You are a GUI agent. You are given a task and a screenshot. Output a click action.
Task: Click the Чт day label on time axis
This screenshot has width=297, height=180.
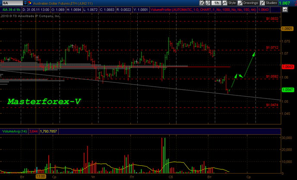pyautogui.click(x=93, y=177)
